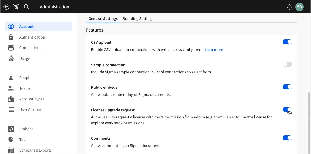Click the back arrow icon
This screenshot has height=154, width=311.
click(x=6, y=7)
